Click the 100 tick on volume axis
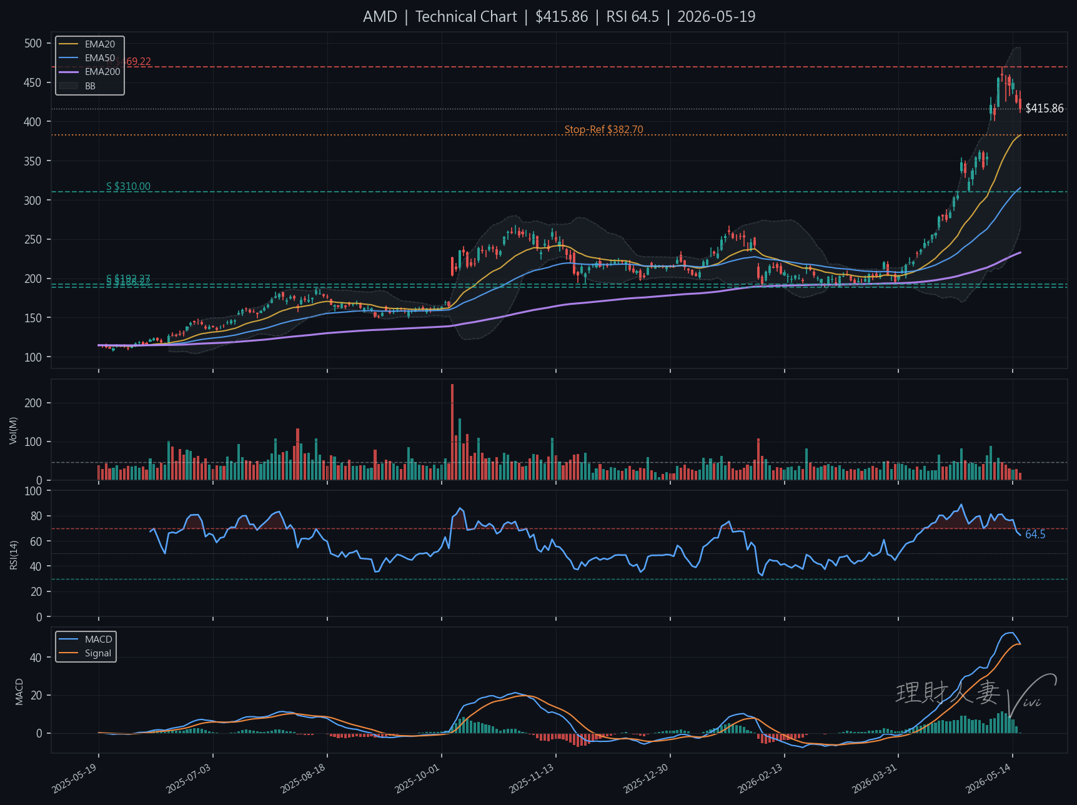This screenshot has width=1077, height=805. 33,442
